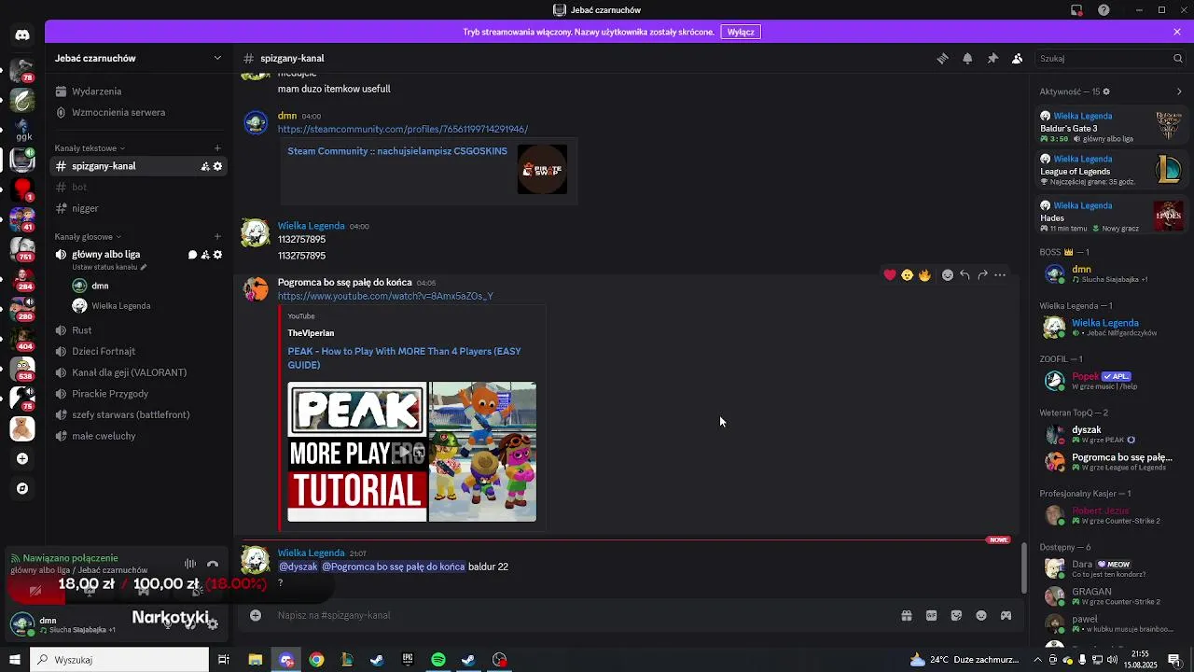Open Chrome from Windows taskbar
1194x672 pixels.
(x=316, y=660)
